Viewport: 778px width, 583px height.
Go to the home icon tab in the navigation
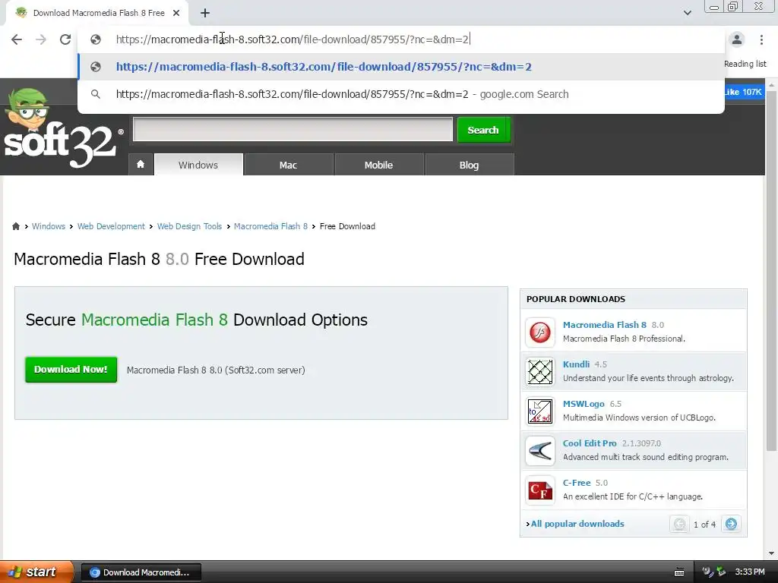pos(141,165)
